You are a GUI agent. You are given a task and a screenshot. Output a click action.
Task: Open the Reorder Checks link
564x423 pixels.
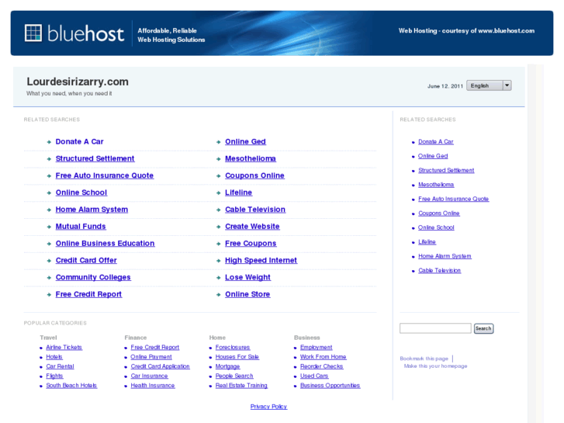point(322,366)
